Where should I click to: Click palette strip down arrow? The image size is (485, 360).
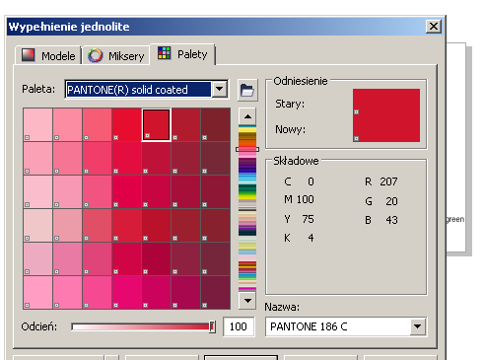pyautogui.click(x=247, y=301)
